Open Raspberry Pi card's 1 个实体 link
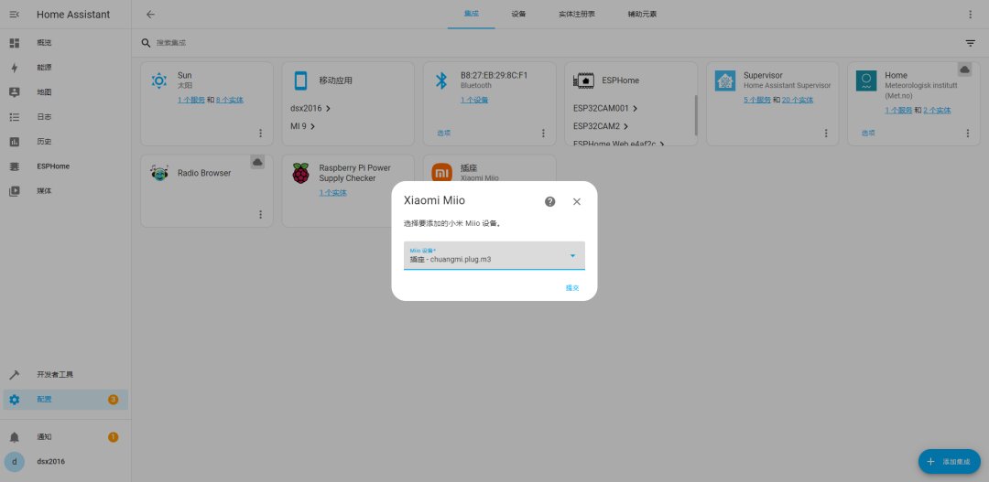 (333, 193)
